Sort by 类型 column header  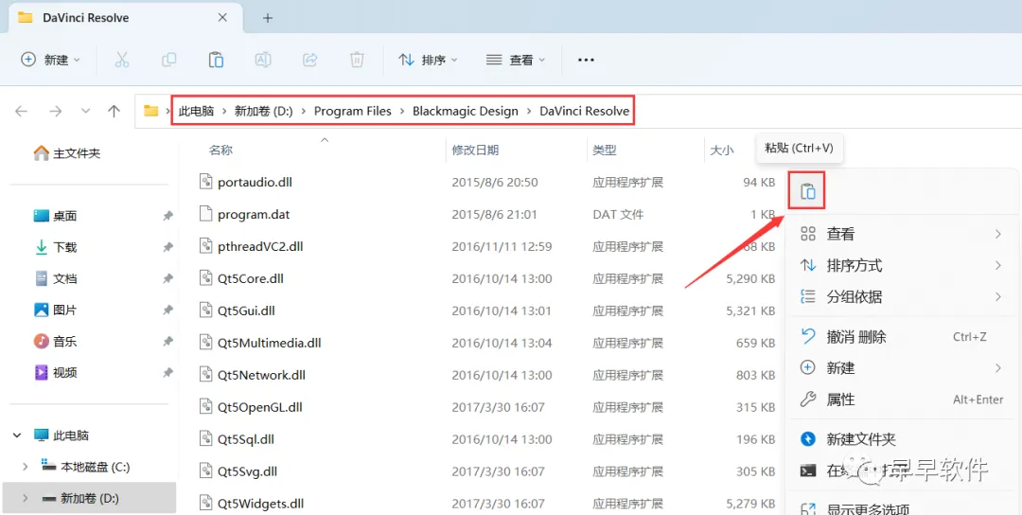[x=604, y=150]
